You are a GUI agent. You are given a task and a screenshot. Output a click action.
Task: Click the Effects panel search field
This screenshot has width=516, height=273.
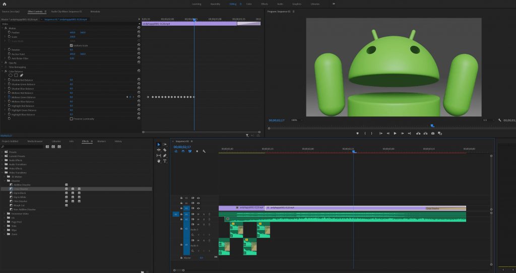(x=22, y=147)
